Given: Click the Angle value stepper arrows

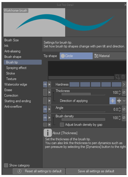Looking at the screenshot, I should (120, 109).
